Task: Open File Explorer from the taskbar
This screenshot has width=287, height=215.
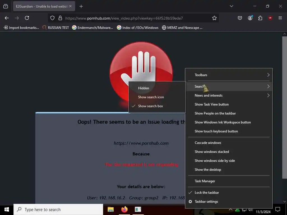Action: [x=110, y=209]
